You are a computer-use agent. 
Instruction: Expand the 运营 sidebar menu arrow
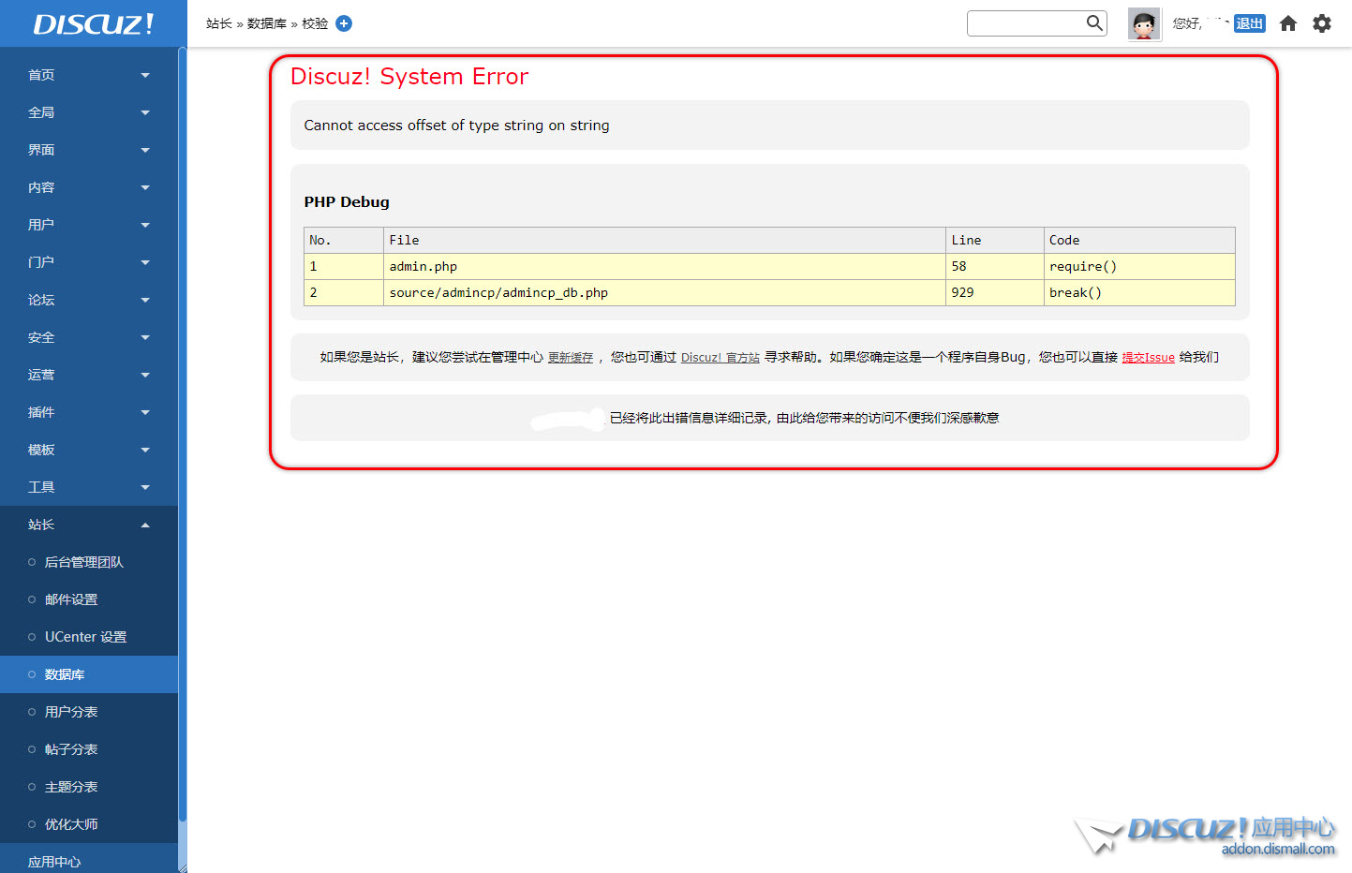coord(145,375)
